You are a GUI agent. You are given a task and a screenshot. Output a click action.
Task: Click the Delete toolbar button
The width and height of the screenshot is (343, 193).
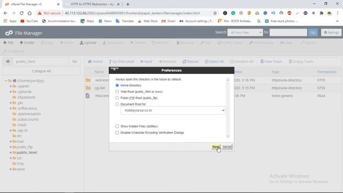point(138,43)
